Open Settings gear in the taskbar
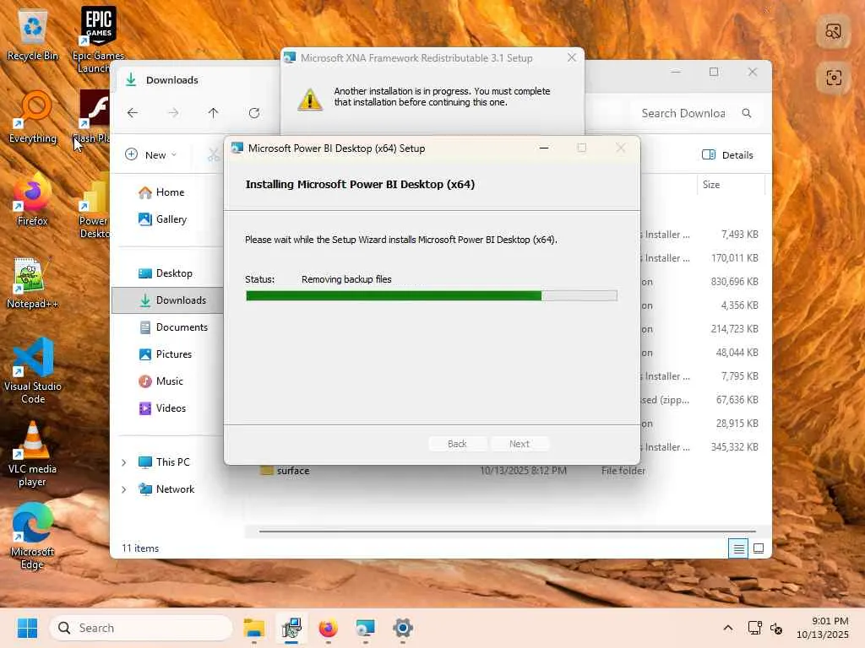The height and width of the screenshot is (648, 865). [403, 628]
